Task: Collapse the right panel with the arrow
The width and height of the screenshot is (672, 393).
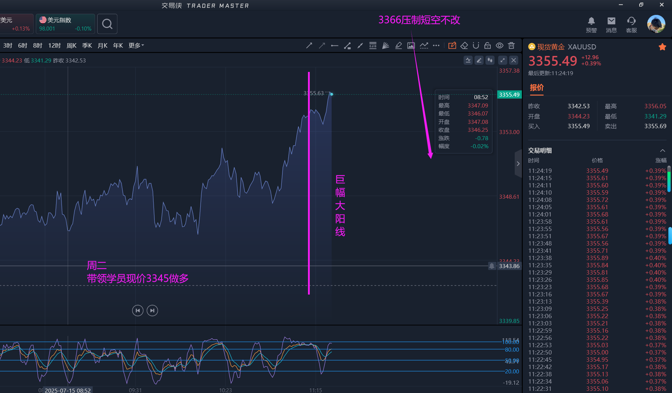Action: click(x=518, y=164)
